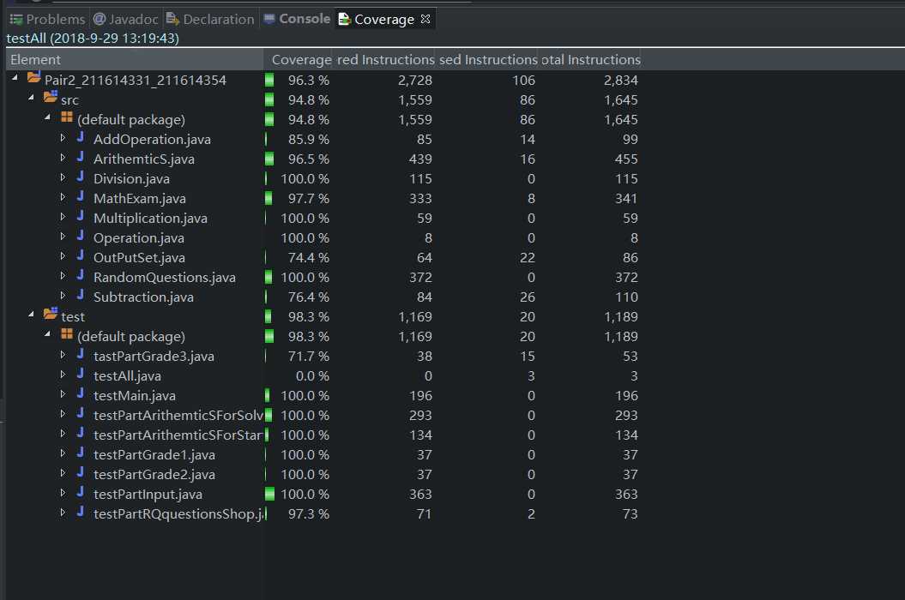Click the coverage bar for RandomQuestions.java
The height and width of the screenshot is (600, 905).
[x=268, y=277]
